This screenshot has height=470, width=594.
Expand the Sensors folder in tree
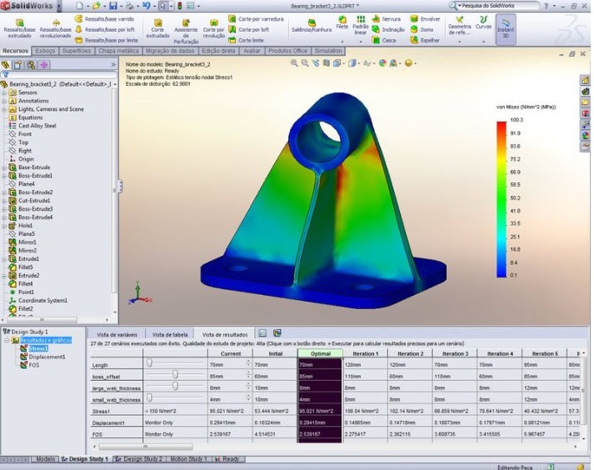4,92
